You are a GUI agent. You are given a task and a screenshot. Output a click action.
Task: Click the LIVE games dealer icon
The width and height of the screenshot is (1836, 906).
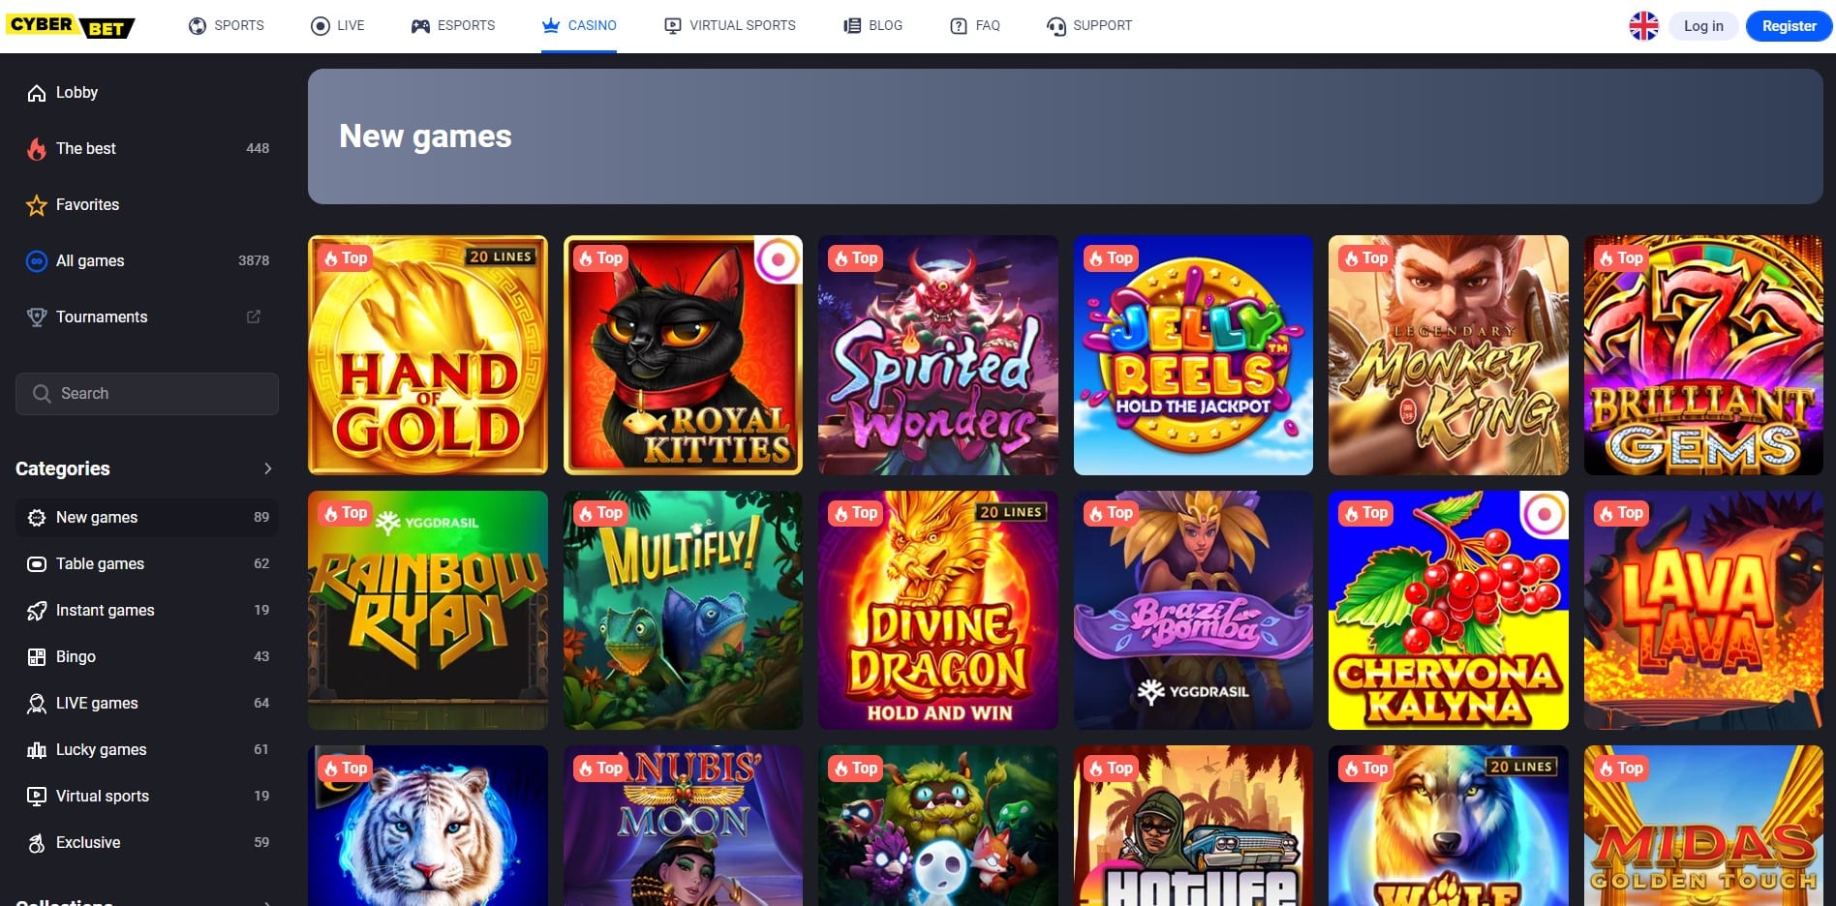pos(37,704)
